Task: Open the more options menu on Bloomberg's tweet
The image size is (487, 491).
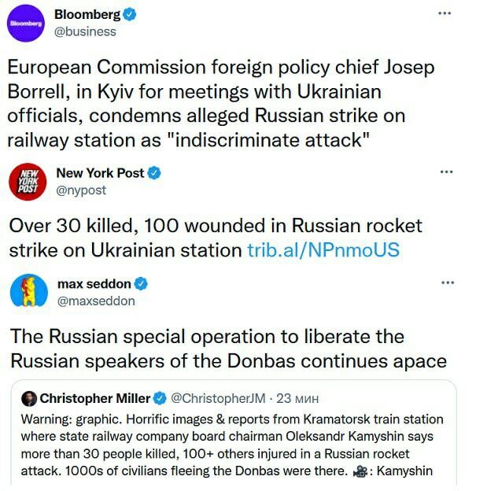Action: tap(445, 14)
